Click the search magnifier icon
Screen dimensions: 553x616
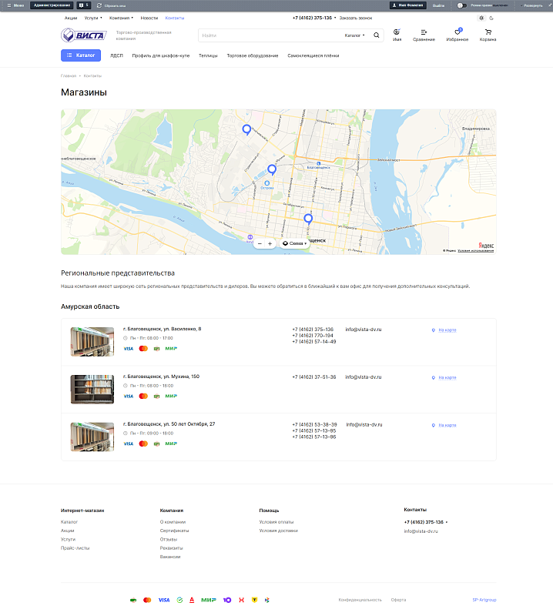[x=377, y=35]
